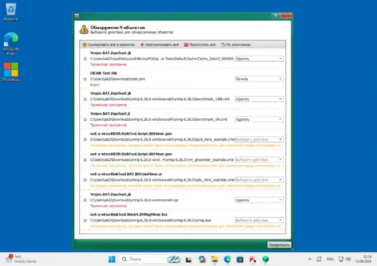Screen dimensions: 377x266
Task: Expand details for the benchmark_10M.cmd row
Action: click(x=85, y=99)
